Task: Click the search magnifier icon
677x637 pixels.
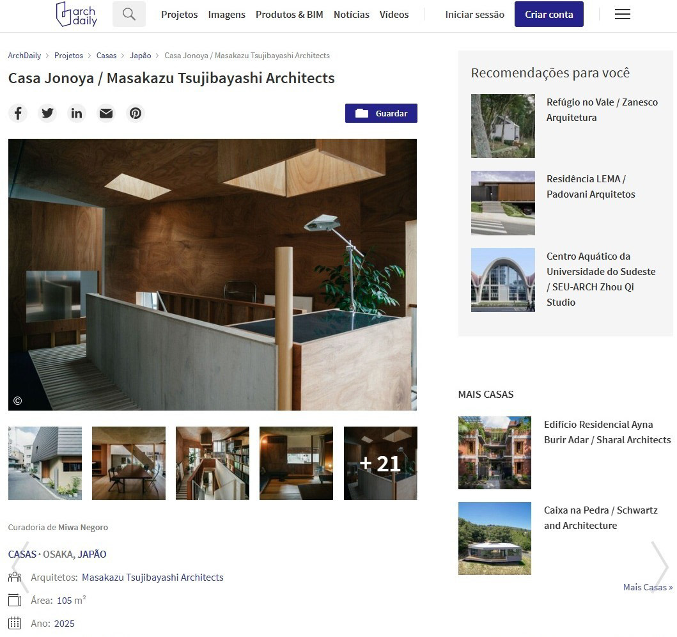Action: pos(128,14)
